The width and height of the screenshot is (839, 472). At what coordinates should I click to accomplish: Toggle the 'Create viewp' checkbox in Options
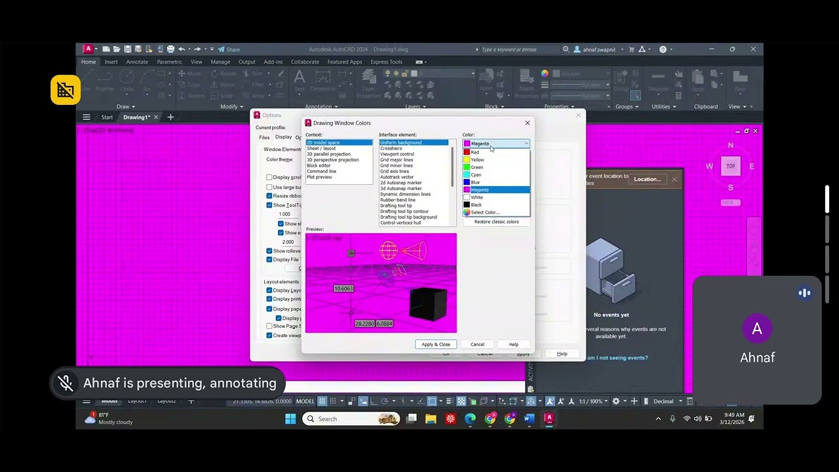pyautogui.click(x=269, y=335)
